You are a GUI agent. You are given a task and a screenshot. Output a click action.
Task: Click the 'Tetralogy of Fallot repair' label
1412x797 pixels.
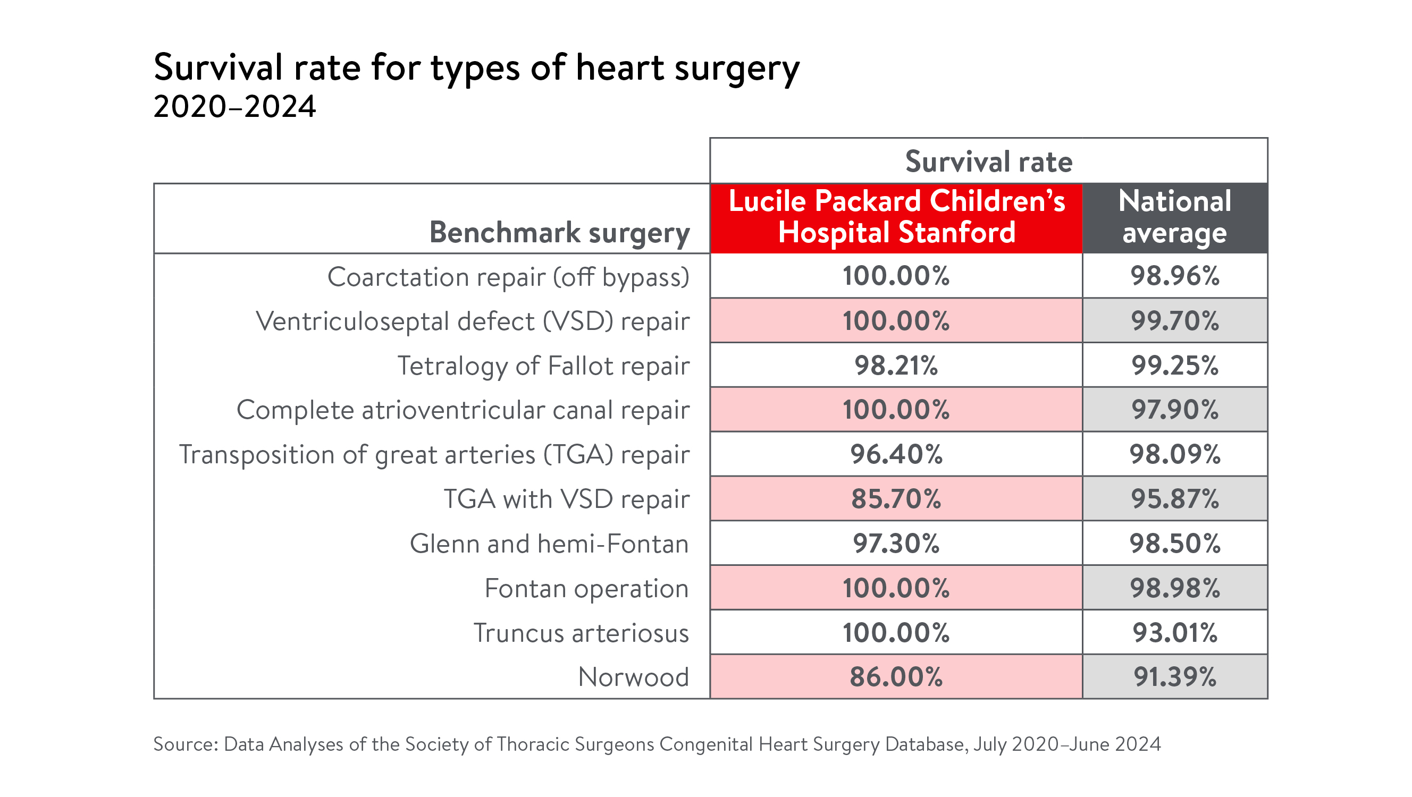click(543, 366)
